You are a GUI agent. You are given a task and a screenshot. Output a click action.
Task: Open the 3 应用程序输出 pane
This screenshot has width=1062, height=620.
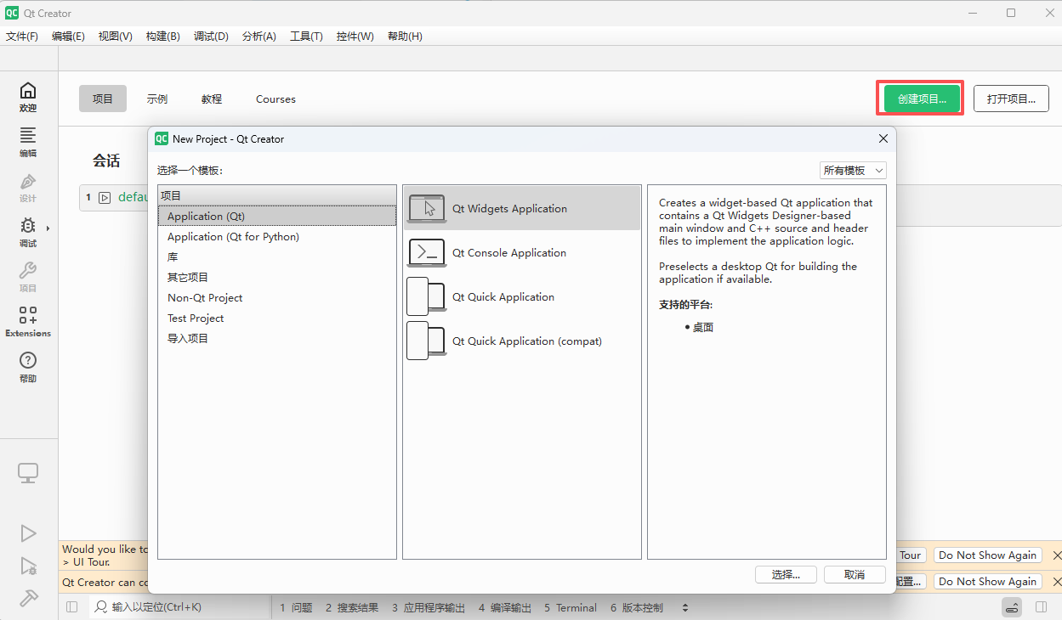[429, 607]
